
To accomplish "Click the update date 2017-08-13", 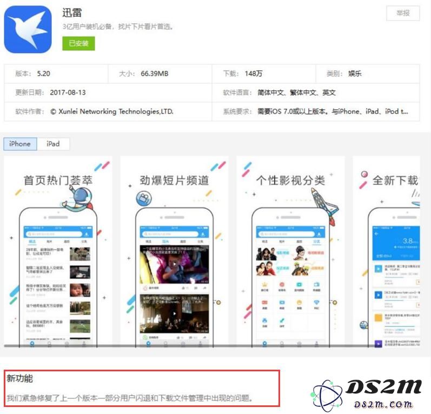I will (68, 92).
